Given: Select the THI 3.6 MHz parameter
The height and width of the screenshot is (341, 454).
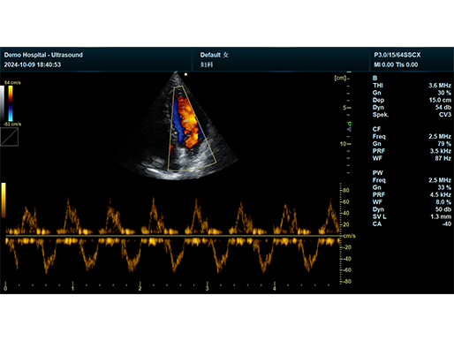Looking at the screenshot, I should [x=412, y=86].
